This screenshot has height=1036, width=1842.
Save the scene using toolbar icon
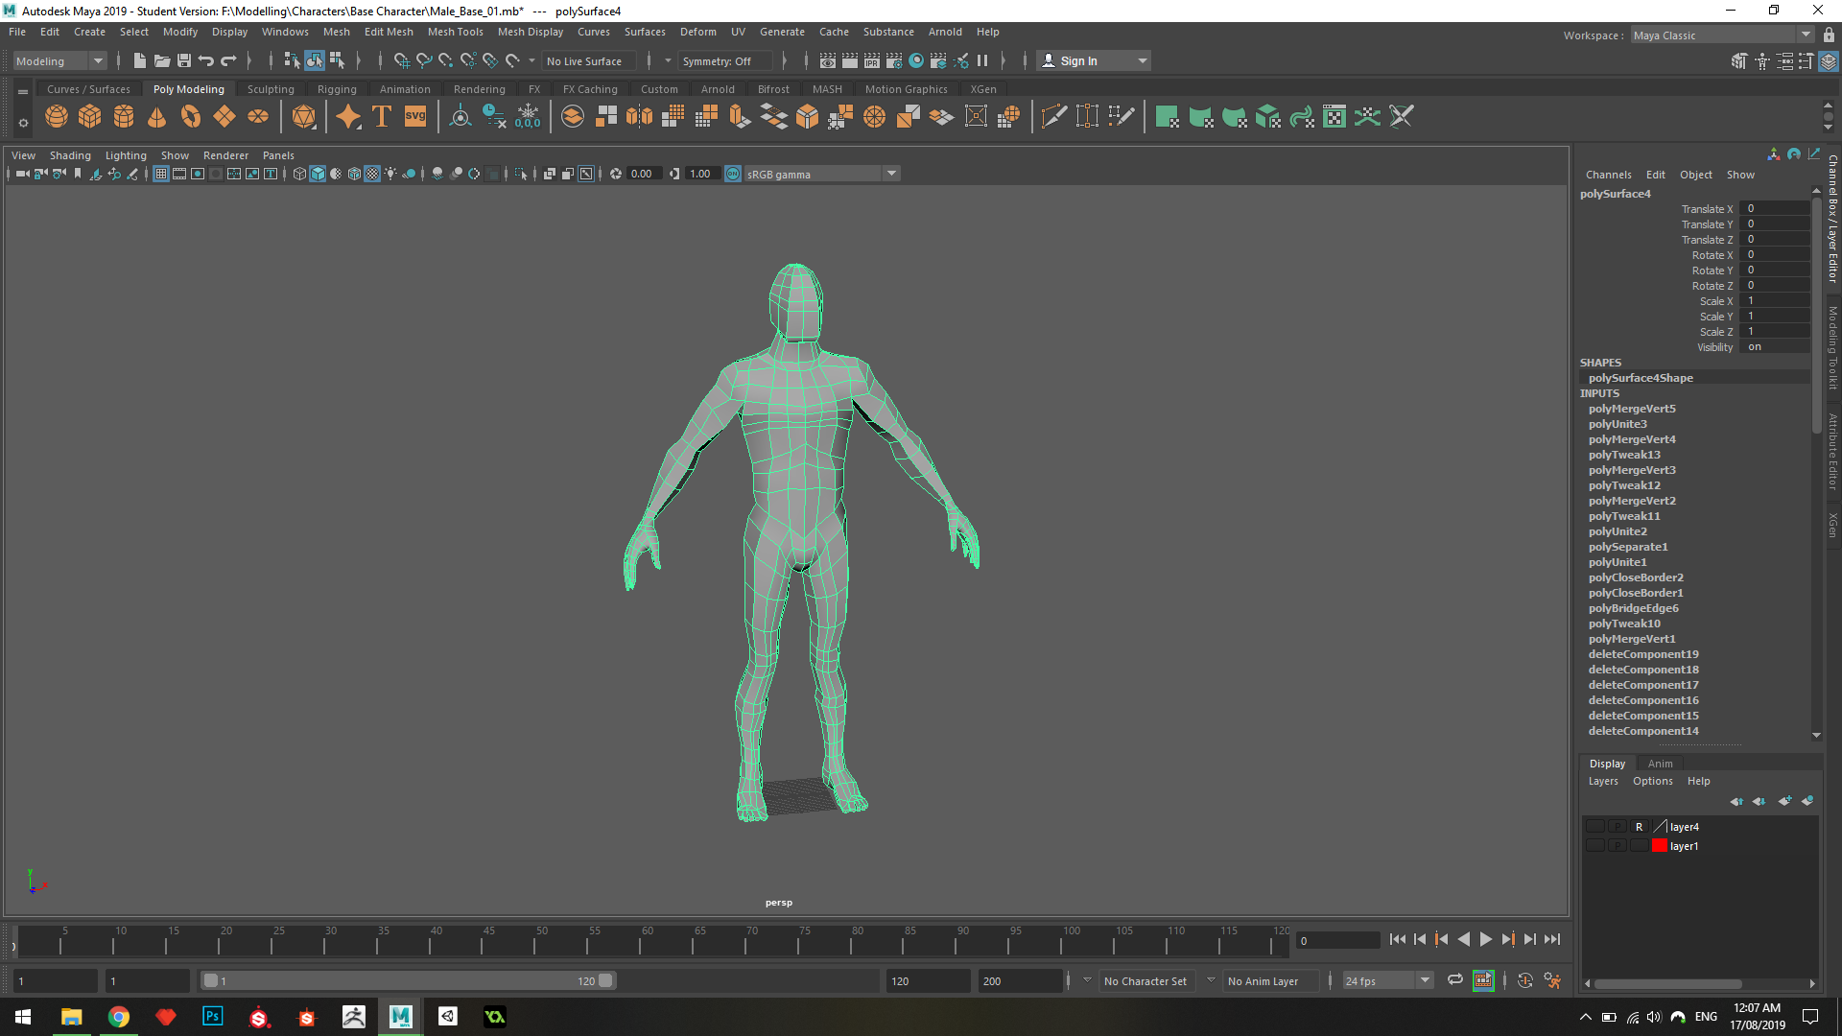[x=184, y=60]
